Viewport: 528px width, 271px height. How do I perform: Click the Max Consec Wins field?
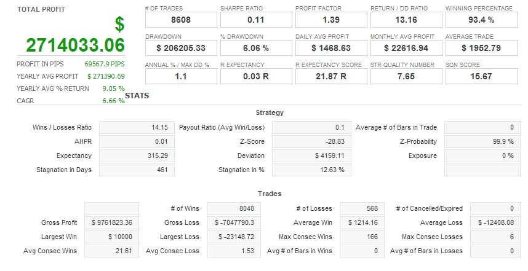coord(362,237)
